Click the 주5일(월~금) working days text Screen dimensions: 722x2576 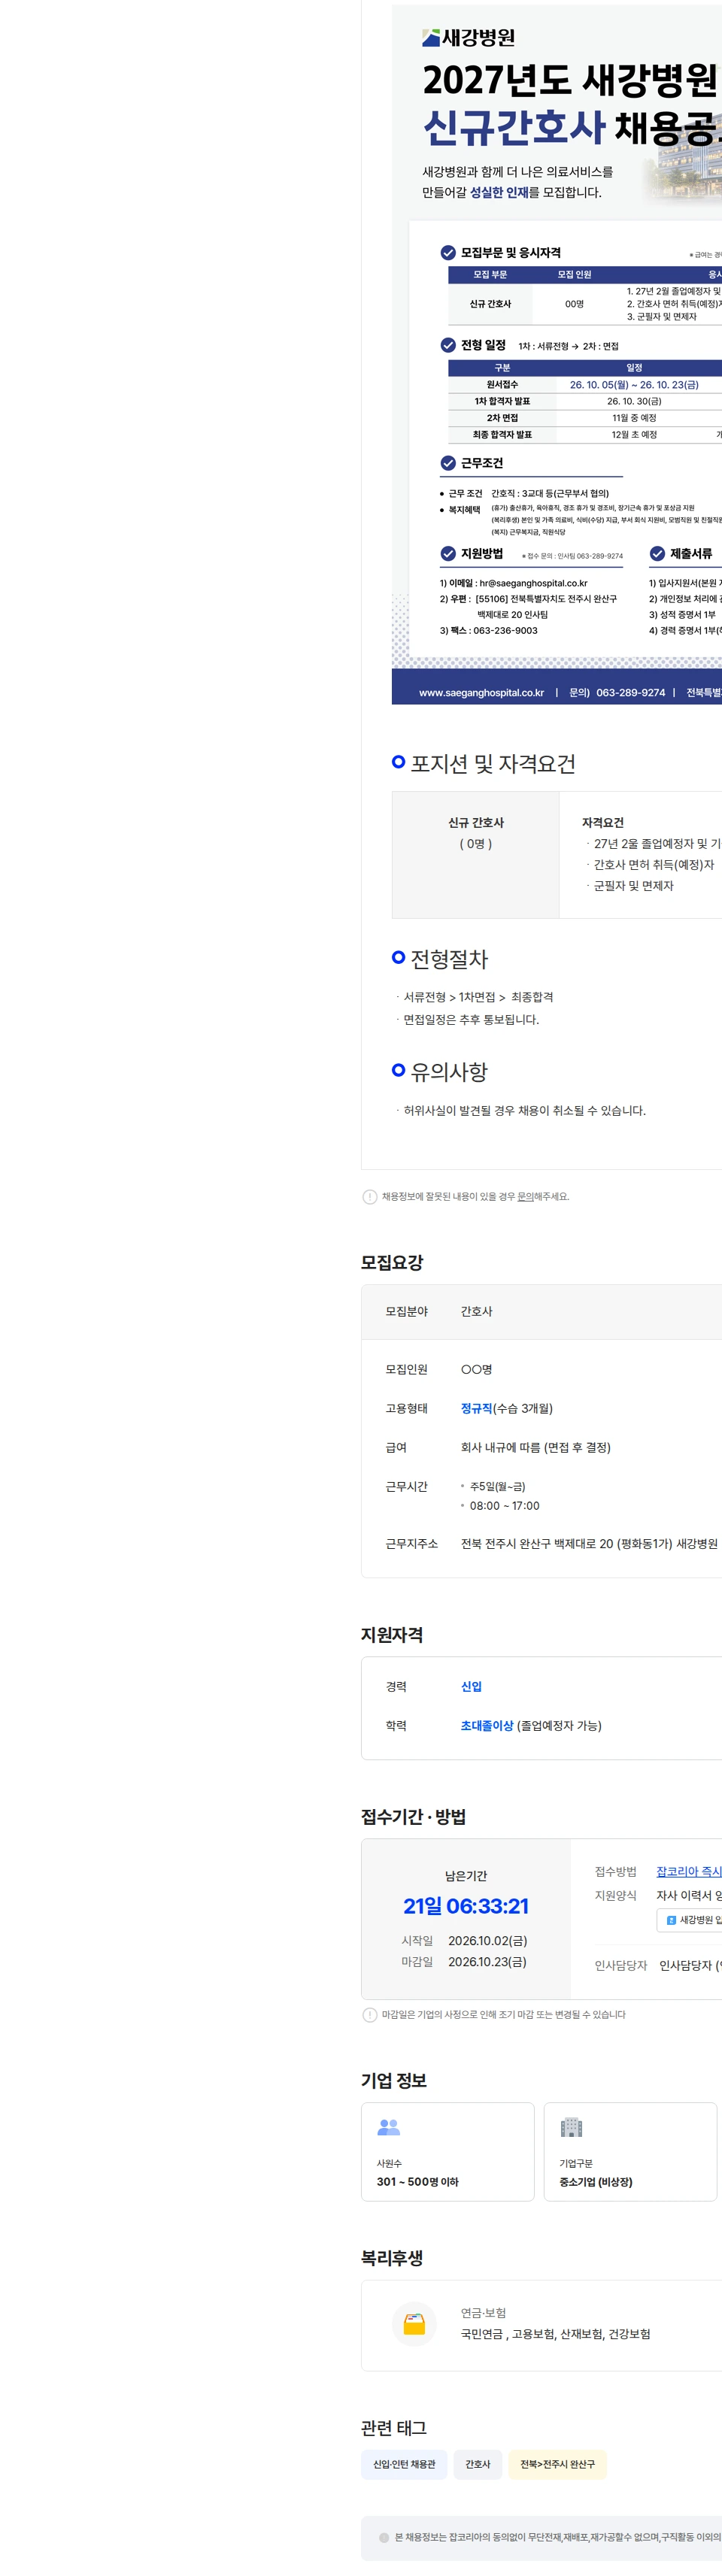[x=498, y=1487]
